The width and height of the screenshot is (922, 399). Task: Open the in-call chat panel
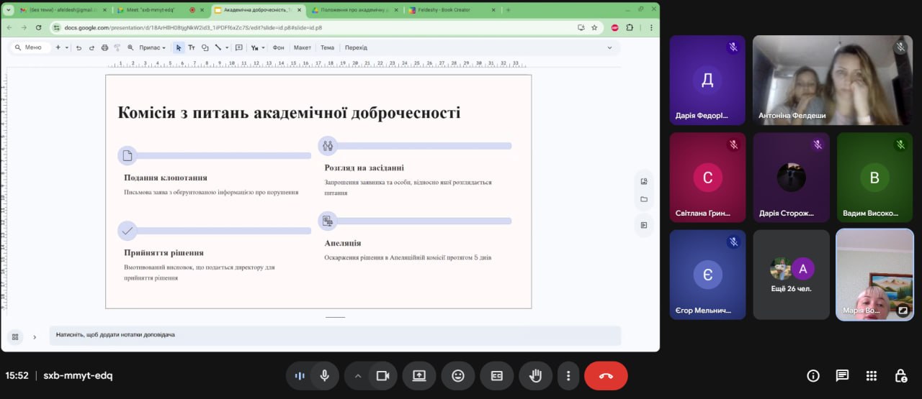tap(842, 375)
